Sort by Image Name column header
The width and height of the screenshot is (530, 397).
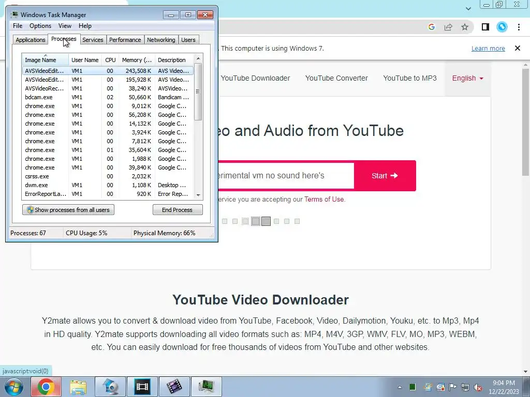click(x=46, y=60)
